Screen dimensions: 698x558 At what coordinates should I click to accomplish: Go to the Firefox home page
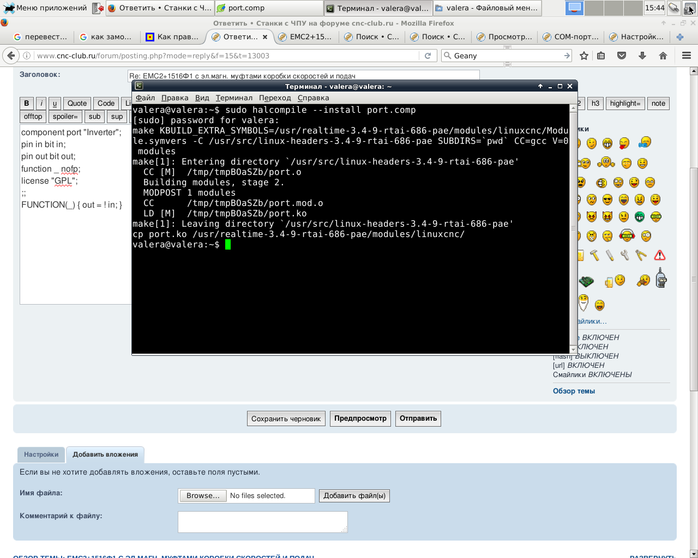coord(663,56)
